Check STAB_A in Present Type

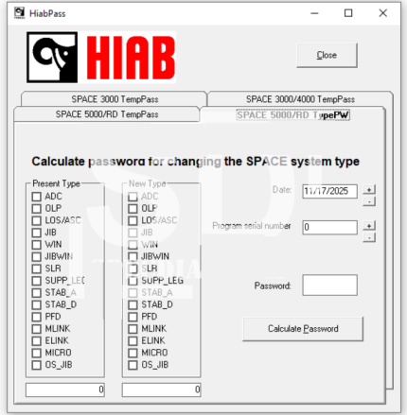(x=37, y=293)
